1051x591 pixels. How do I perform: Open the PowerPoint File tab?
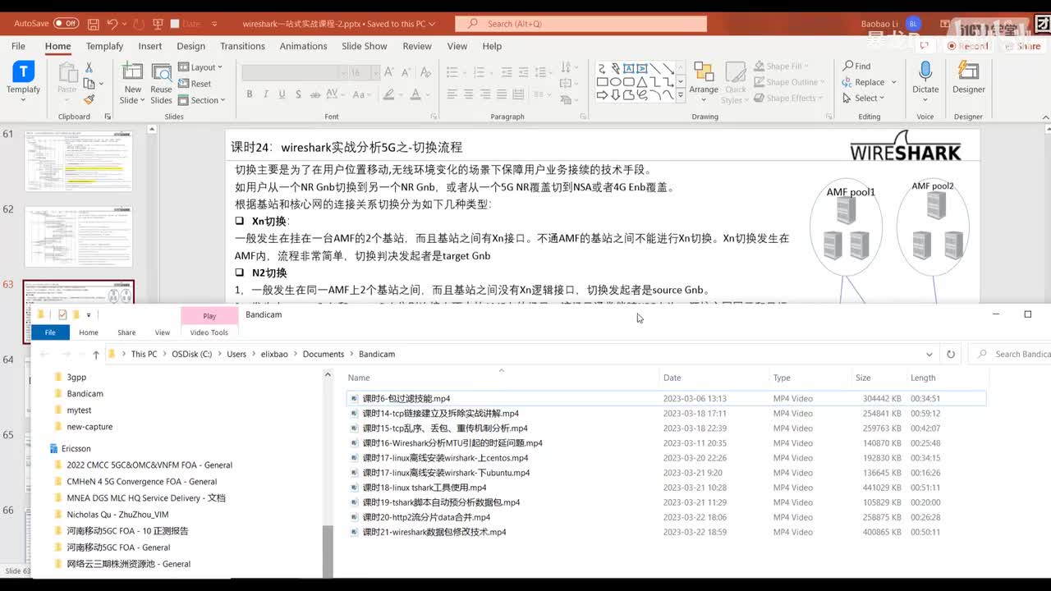coord(18,46)
